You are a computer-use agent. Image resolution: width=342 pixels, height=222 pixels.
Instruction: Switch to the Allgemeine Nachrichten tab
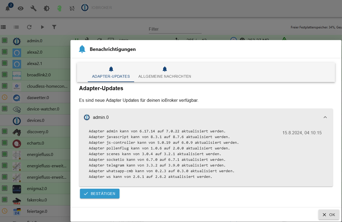point(165,73)
